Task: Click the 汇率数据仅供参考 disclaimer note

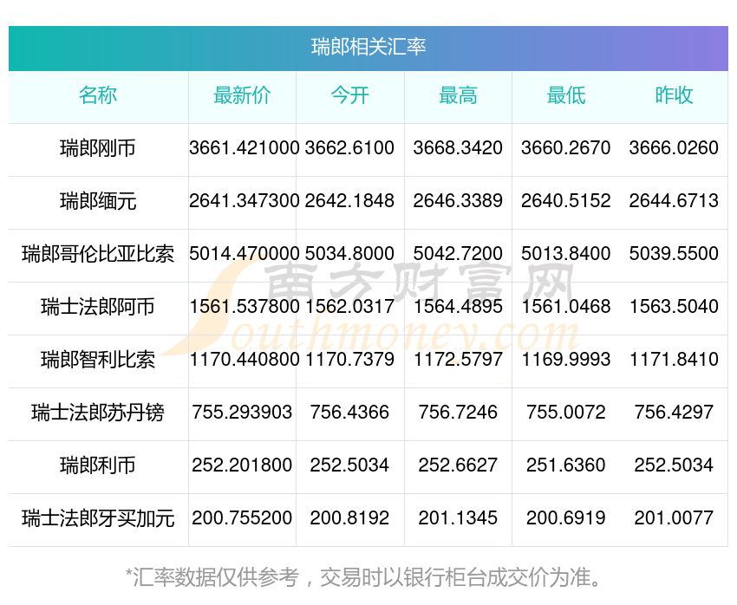Action: point(362,577)
